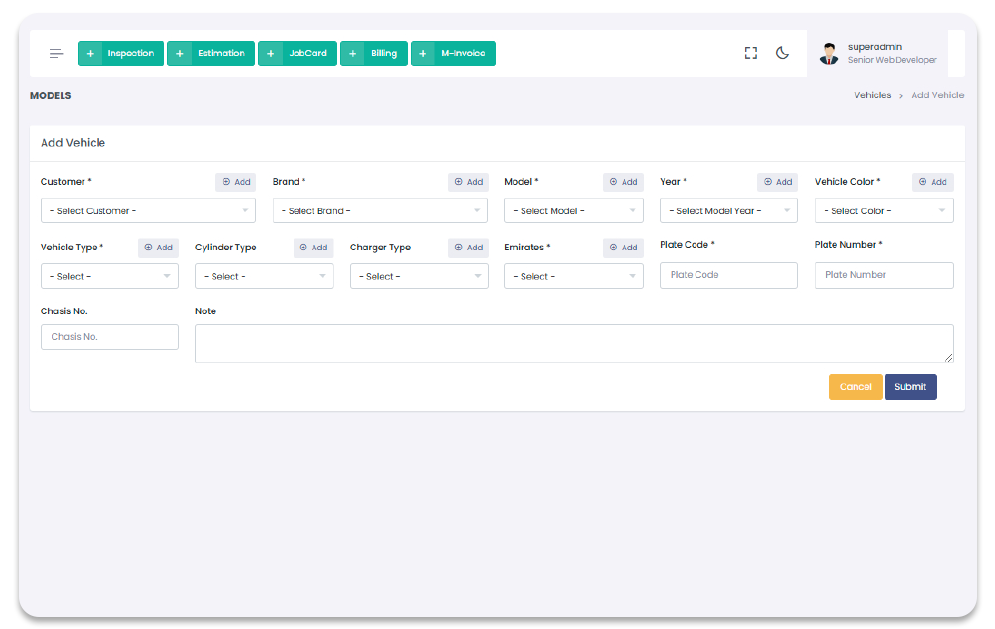Click inside the Note text area
995x629 pixels.
[573, 343]
